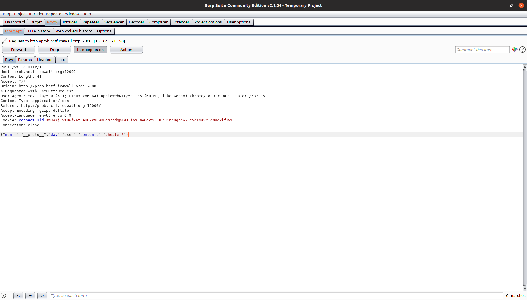Click the 'Comment this item' field
Screen dimensions: 527x300
[x=482, y=50]
